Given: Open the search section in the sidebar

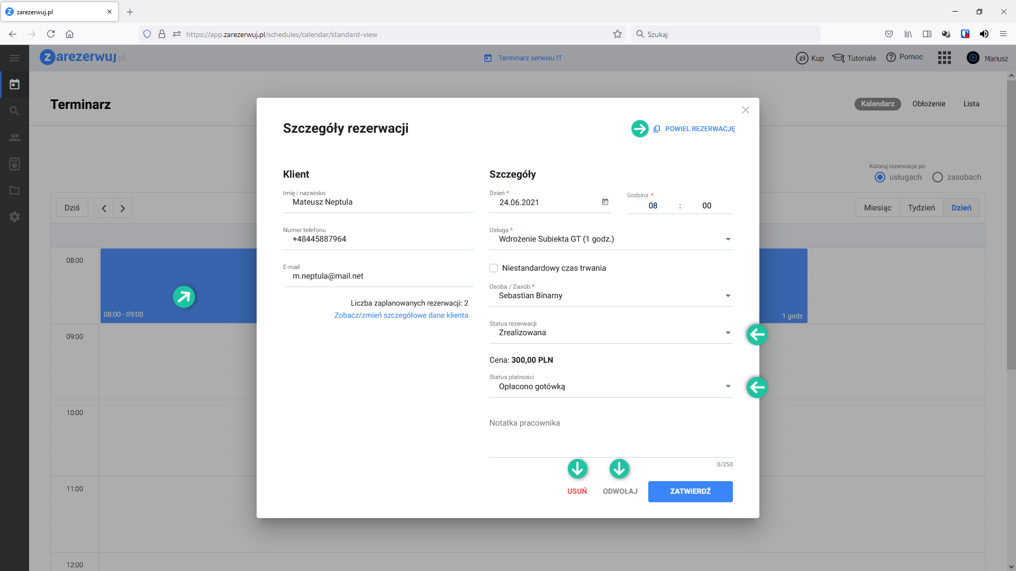Looking at the screenshot, I should 14,111.
